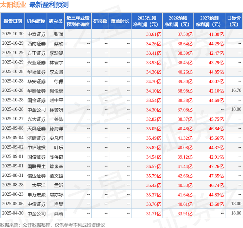
Task: Click the 2025-10-27 report date
Action: [13, 119]
